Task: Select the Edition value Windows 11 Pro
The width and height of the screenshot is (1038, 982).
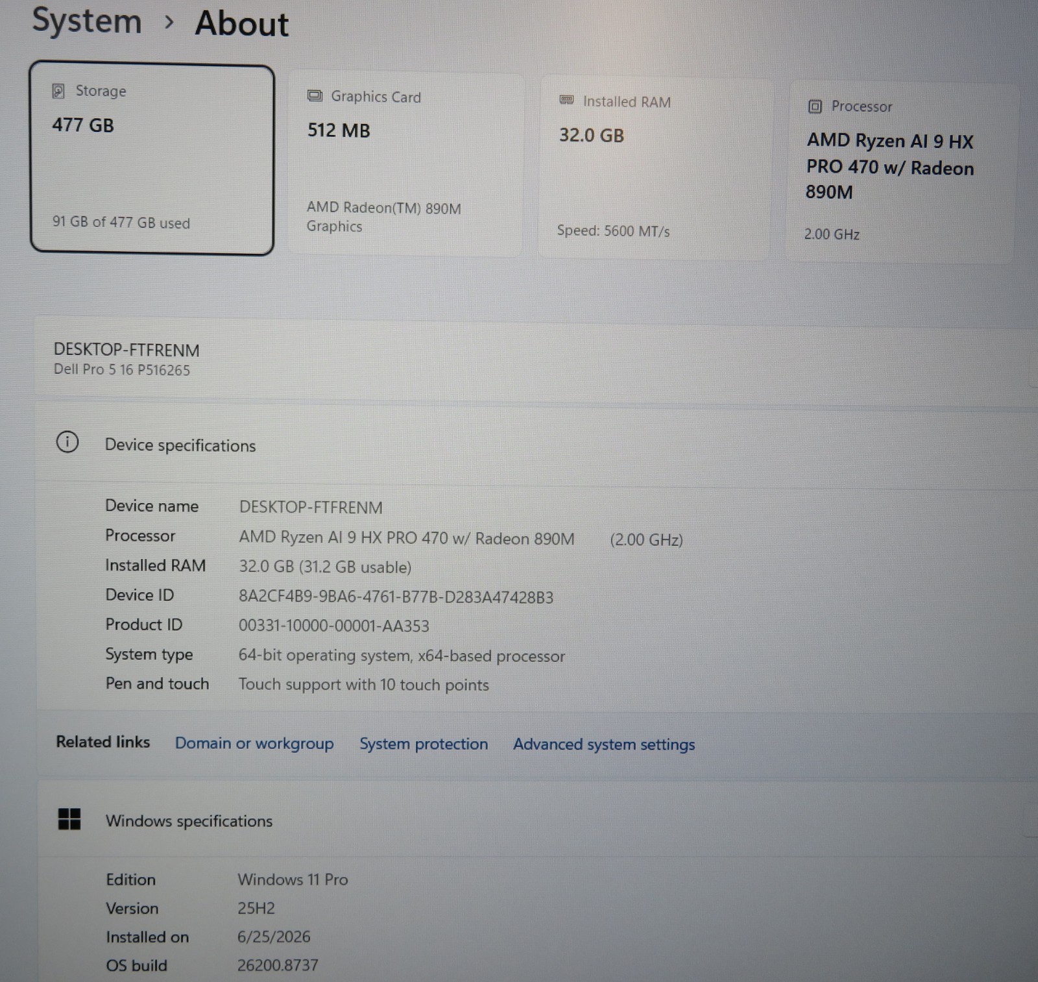Action: [x=293, y=879]
